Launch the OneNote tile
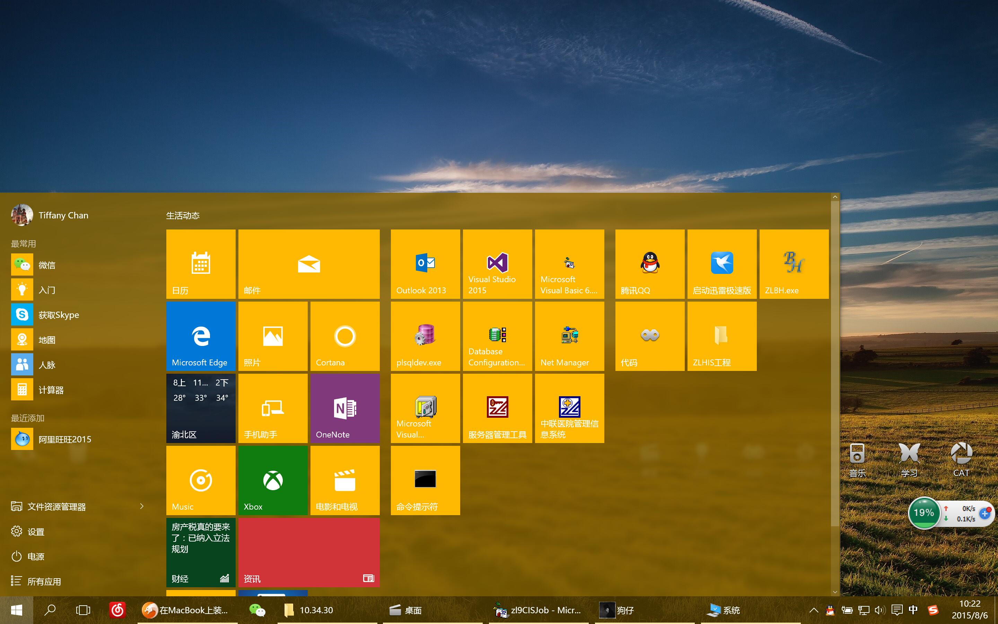This screenshot has height=624, width=998. 345,408
